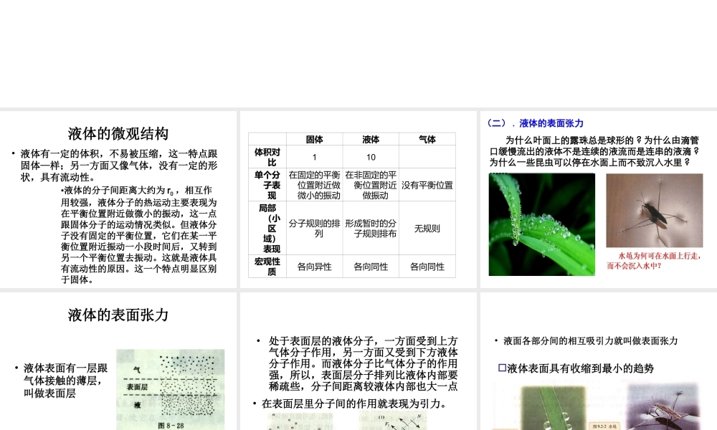The image size is (717, 430).
Task: Click the black title 液体的表面张力 on the bottom-left slide
Action: pos(118,315)
